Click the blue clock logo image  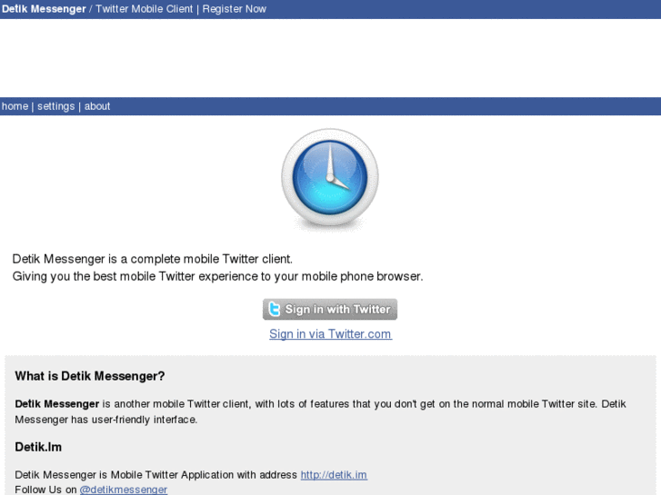point(330,180)
